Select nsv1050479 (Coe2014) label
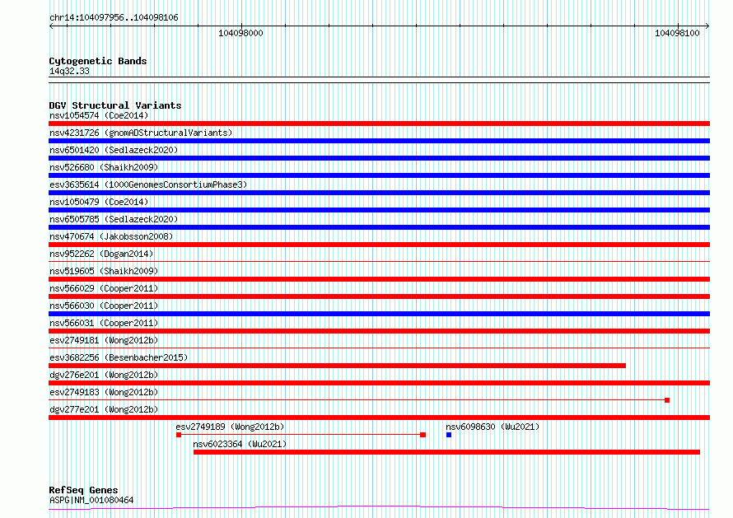The image size is (733, 518). [x=99, y=202]
